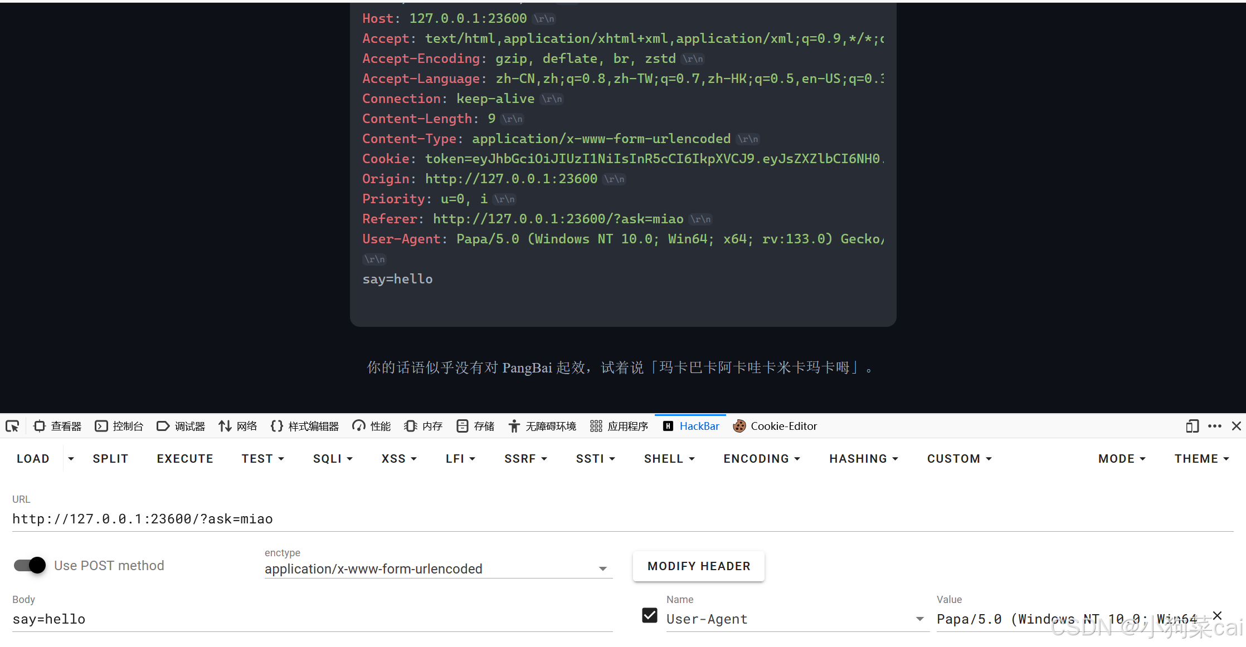Uncheck the User-Agent header checkbox
1246x647 pixels.
[650, 616]
